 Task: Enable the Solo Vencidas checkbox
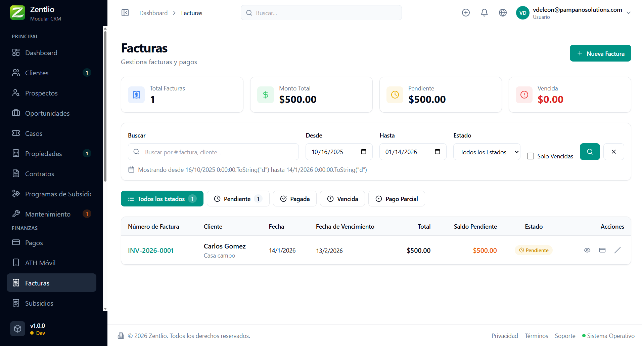point(531,156)
